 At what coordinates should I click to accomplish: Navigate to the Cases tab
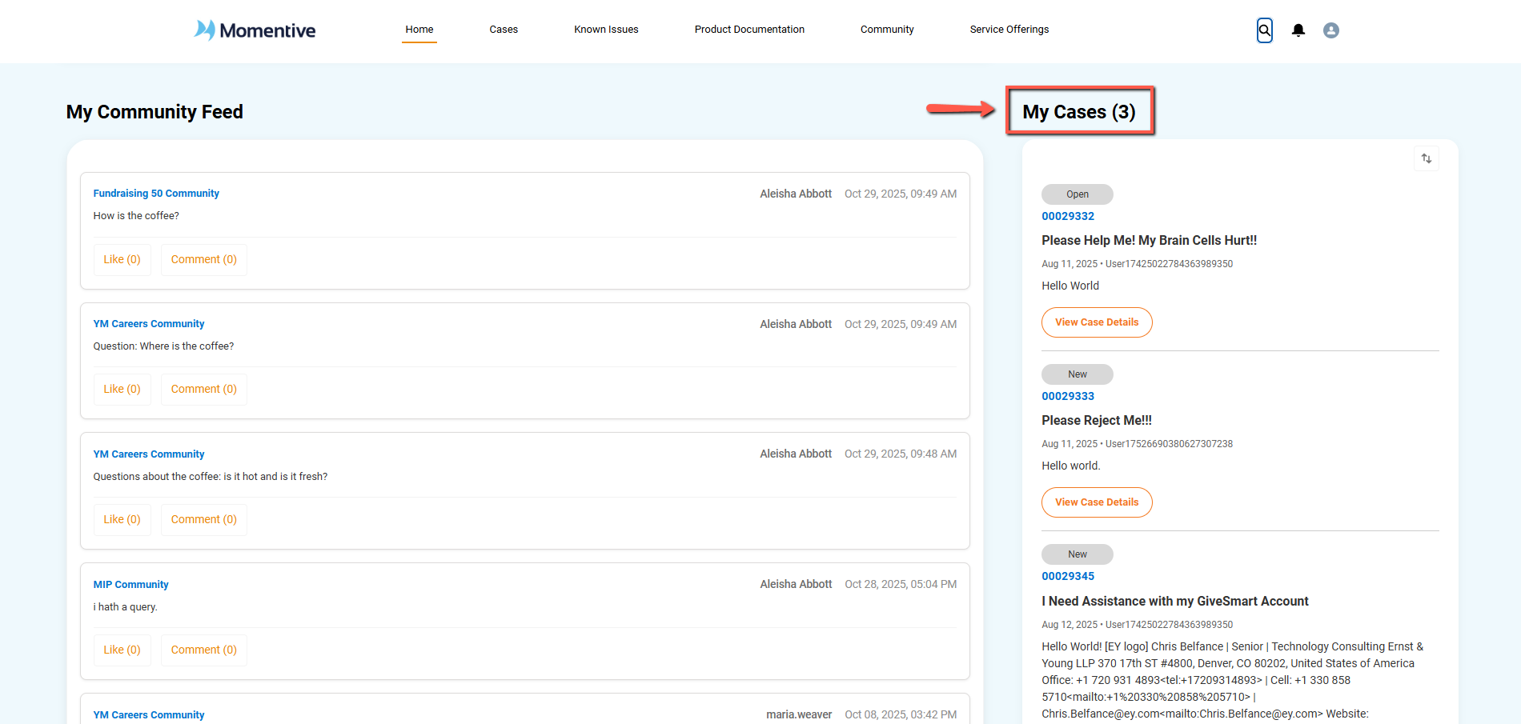[504, 29]
